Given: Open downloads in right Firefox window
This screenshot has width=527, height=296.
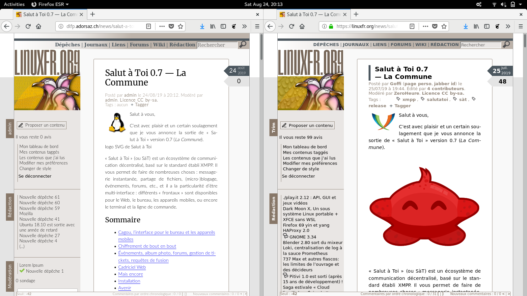Looking at the screenshot, I should click(x=466, y=26).
